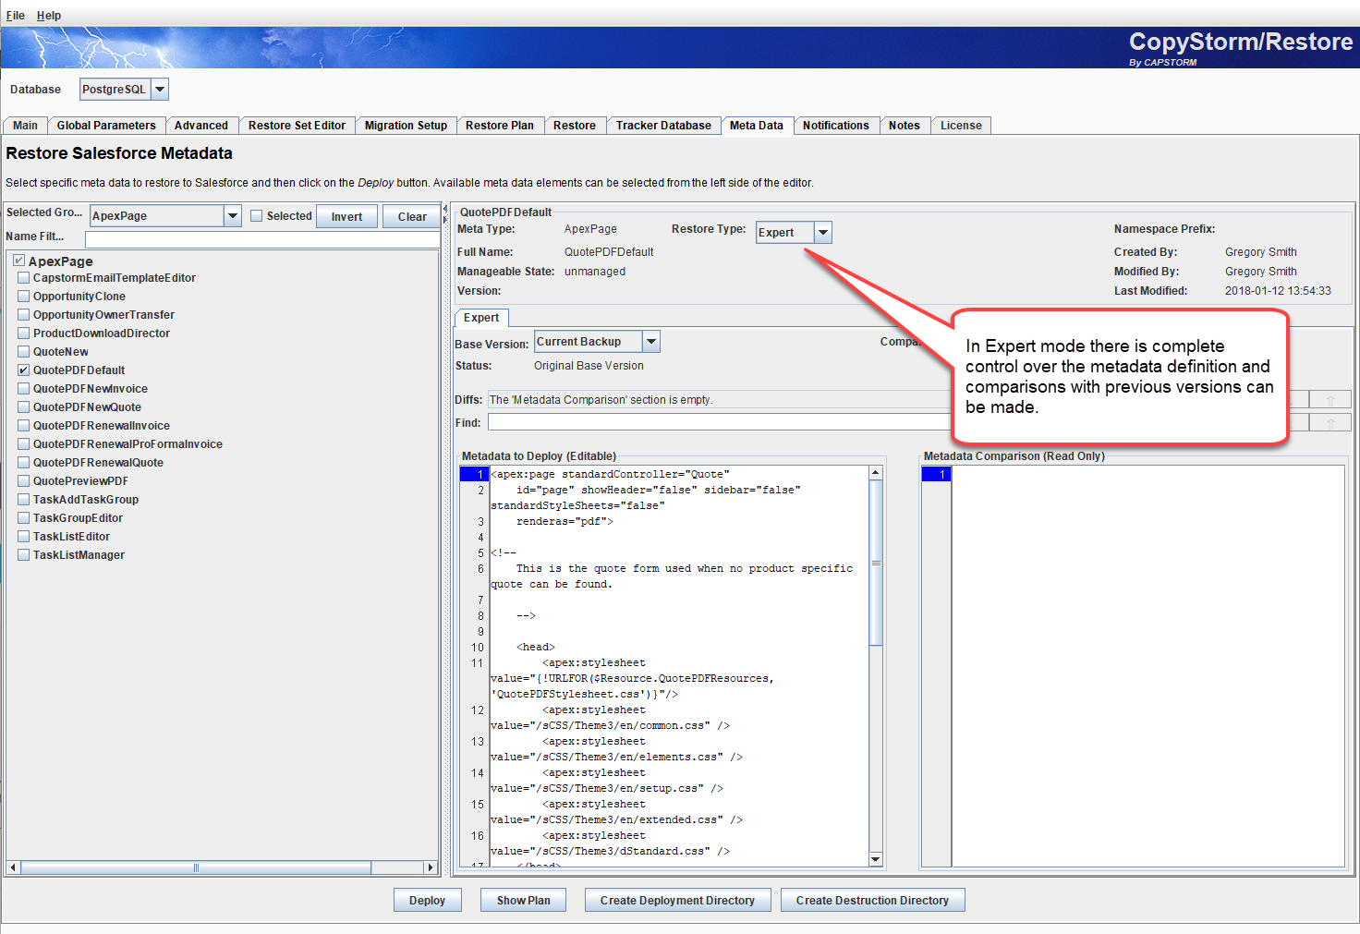The image size is (1360, 934).
Task: Open the Restore Type Expert dropdown
Action: (x=794, y=233)
